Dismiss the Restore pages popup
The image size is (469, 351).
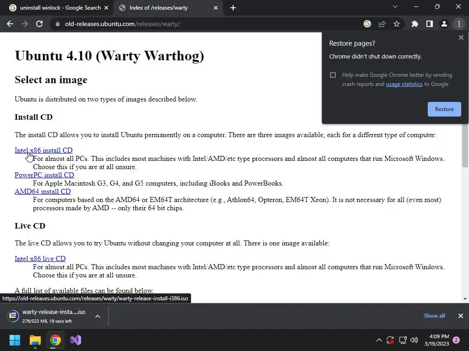tap(461, 37)
